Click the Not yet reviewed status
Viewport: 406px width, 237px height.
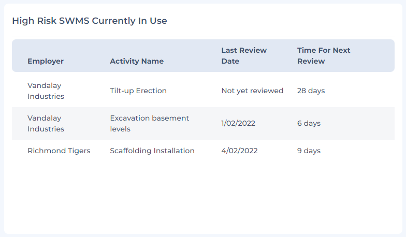point(252,91)
